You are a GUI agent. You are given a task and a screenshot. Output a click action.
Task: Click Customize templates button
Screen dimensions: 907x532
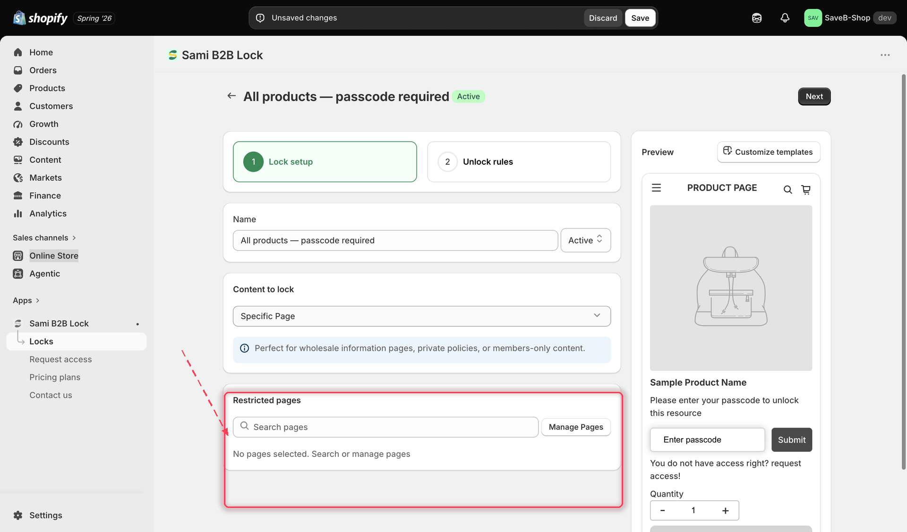click(x=769, y=152)
